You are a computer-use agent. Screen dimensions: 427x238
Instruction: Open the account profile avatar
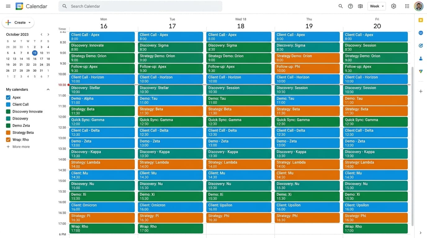click(x=419, y=6)
